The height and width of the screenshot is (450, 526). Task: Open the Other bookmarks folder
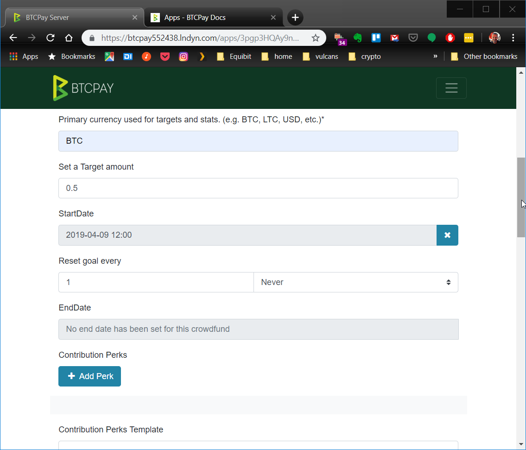pos(483,57)
